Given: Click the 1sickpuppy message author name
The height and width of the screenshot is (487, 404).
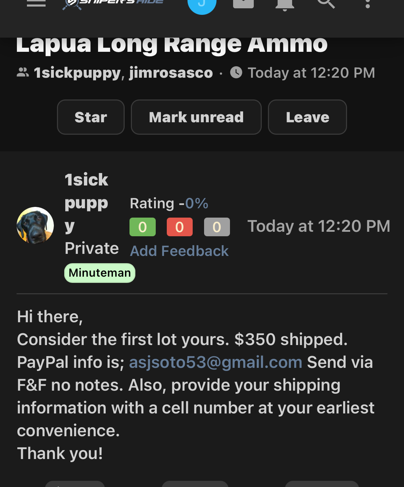Looking at the screenshot, I should click(x=86, y=202).
